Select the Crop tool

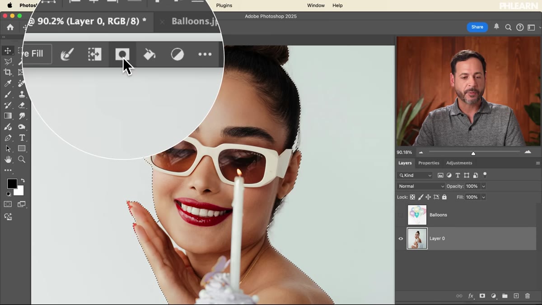click(8, 72)
